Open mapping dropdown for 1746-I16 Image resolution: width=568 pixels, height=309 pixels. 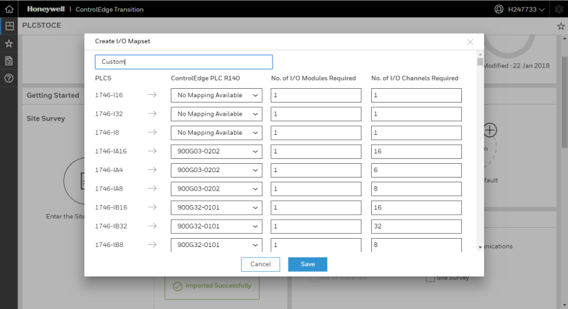tap(216, 95)
